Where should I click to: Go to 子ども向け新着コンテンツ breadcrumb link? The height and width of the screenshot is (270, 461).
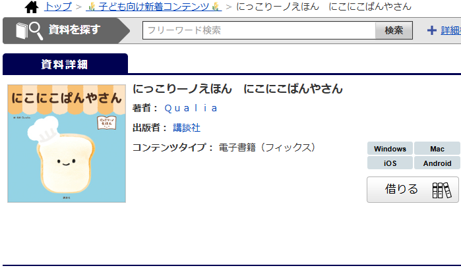tap(154, 7)
